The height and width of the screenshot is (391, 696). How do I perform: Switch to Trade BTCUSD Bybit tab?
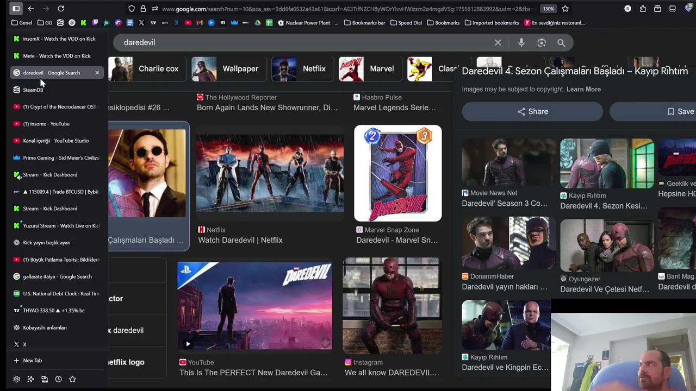click(57, 192)
